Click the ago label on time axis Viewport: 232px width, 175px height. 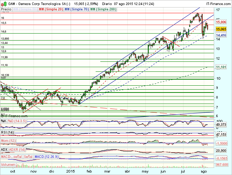tap(203, 171)
